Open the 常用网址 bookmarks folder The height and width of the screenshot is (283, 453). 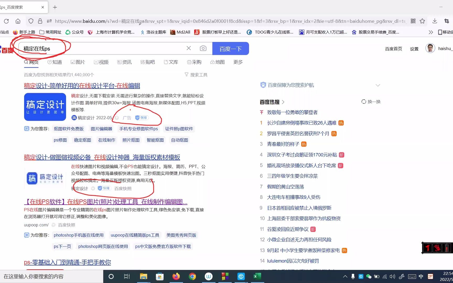(x=50, y=32)
